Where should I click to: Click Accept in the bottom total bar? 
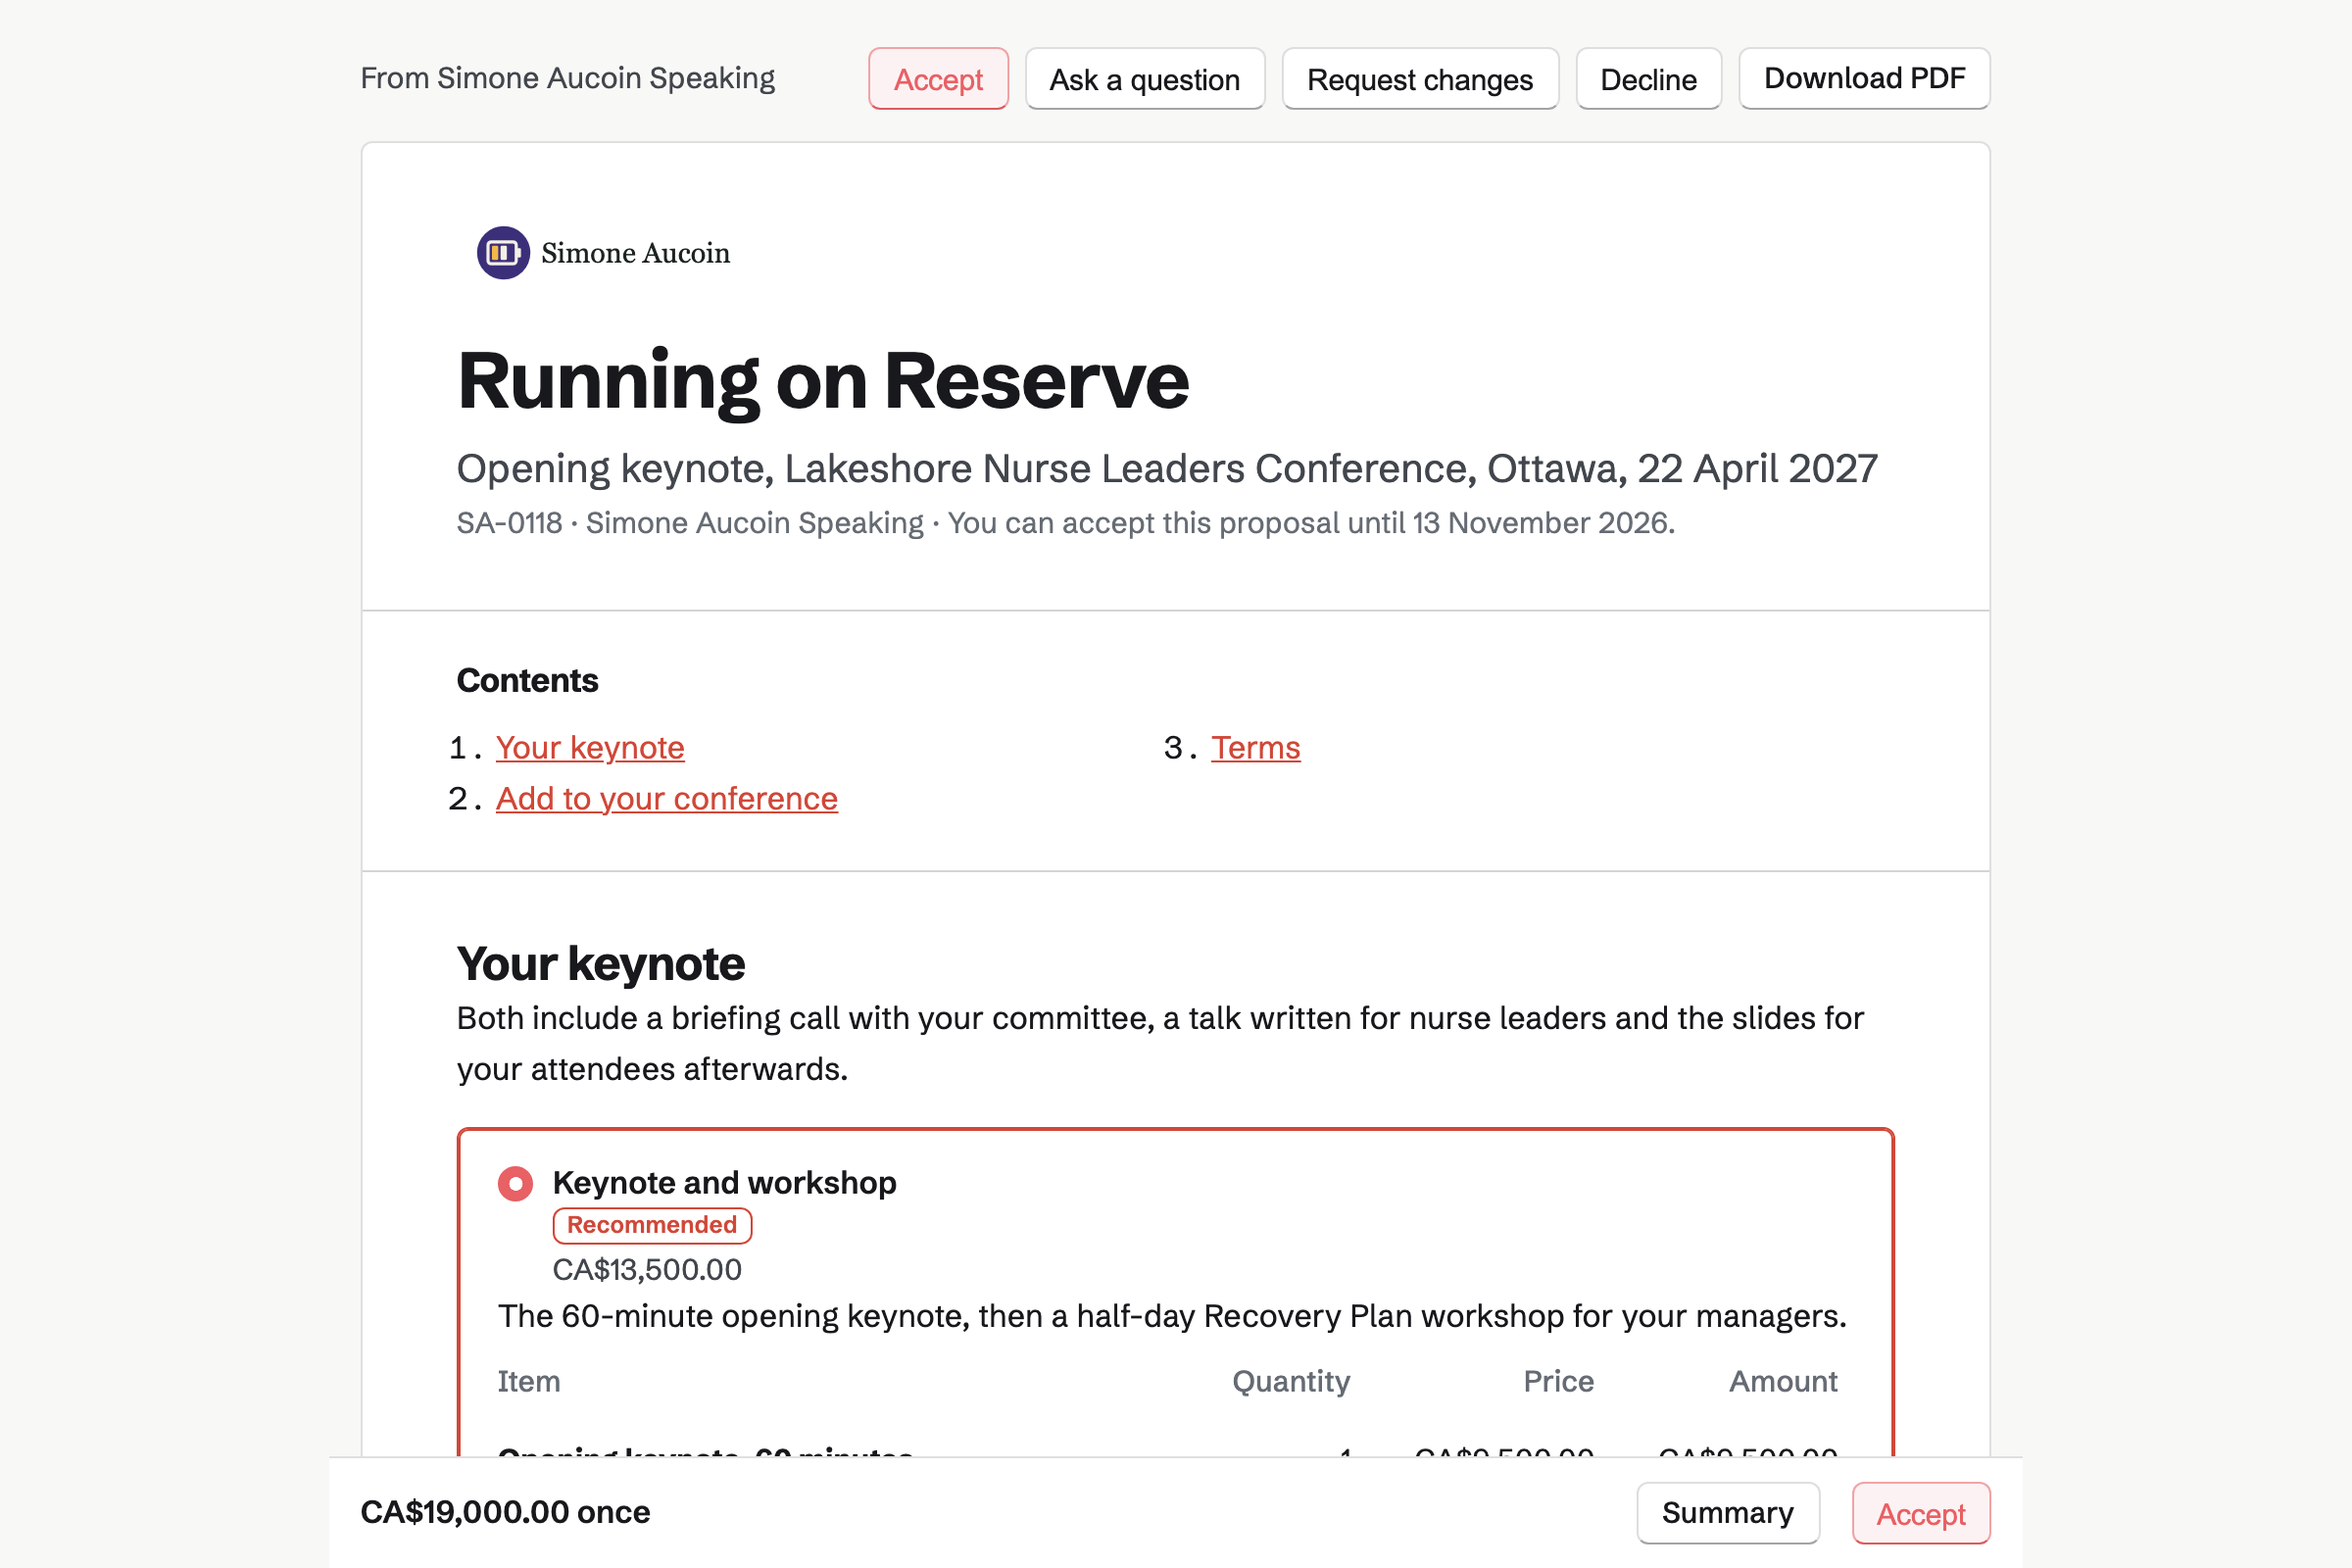pyautogui.click(x=1920, y=1513)
